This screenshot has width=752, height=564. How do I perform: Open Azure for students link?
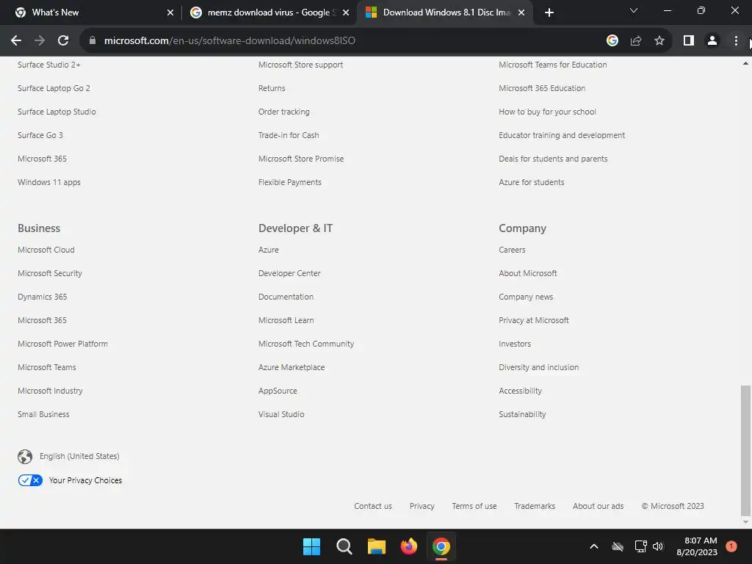(532, 182)
